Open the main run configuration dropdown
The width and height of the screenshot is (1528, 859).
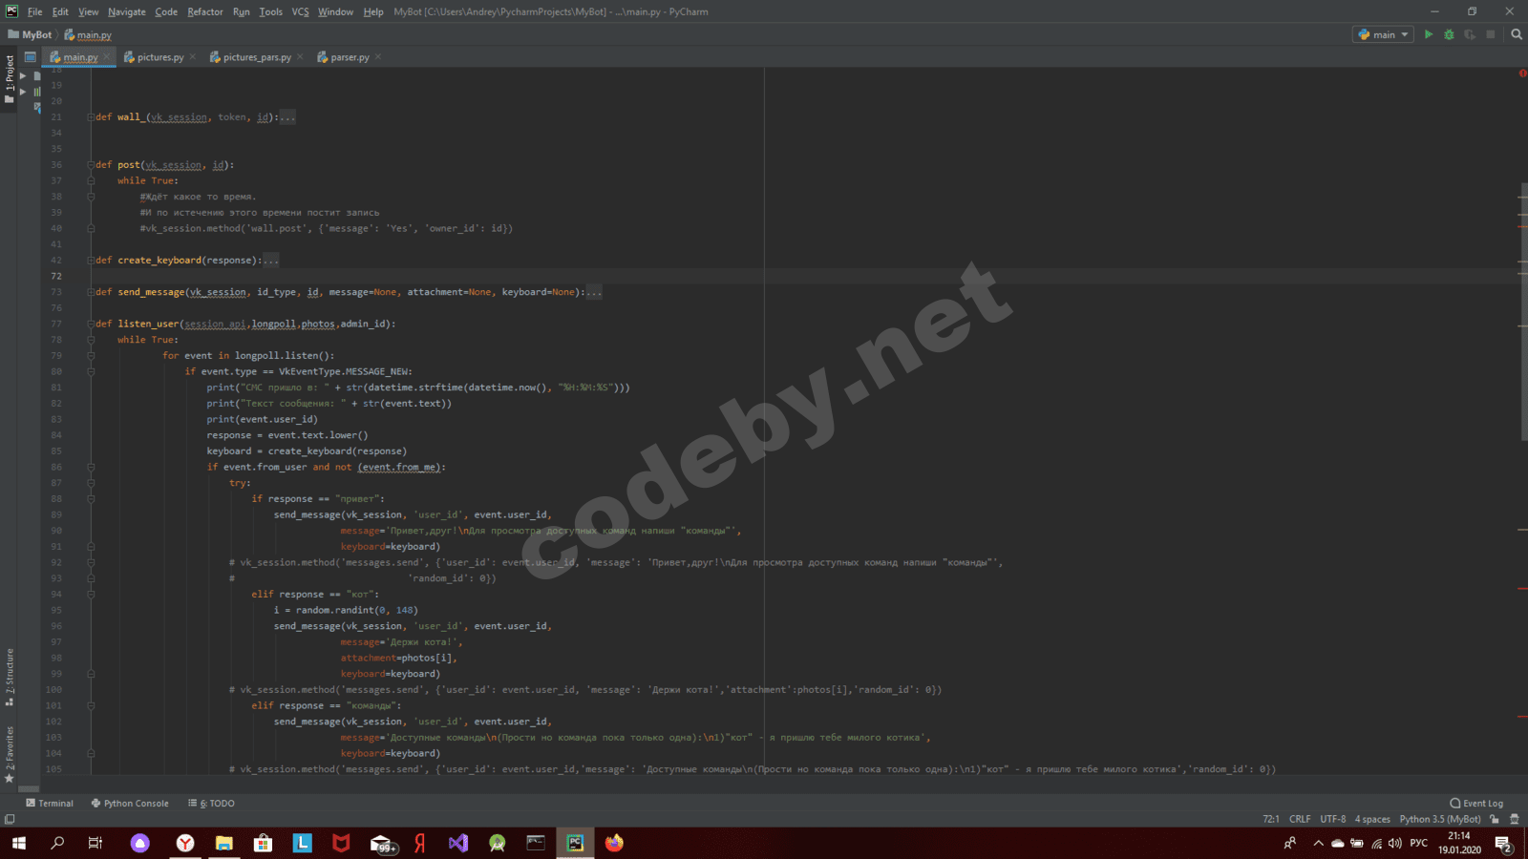1383,34
